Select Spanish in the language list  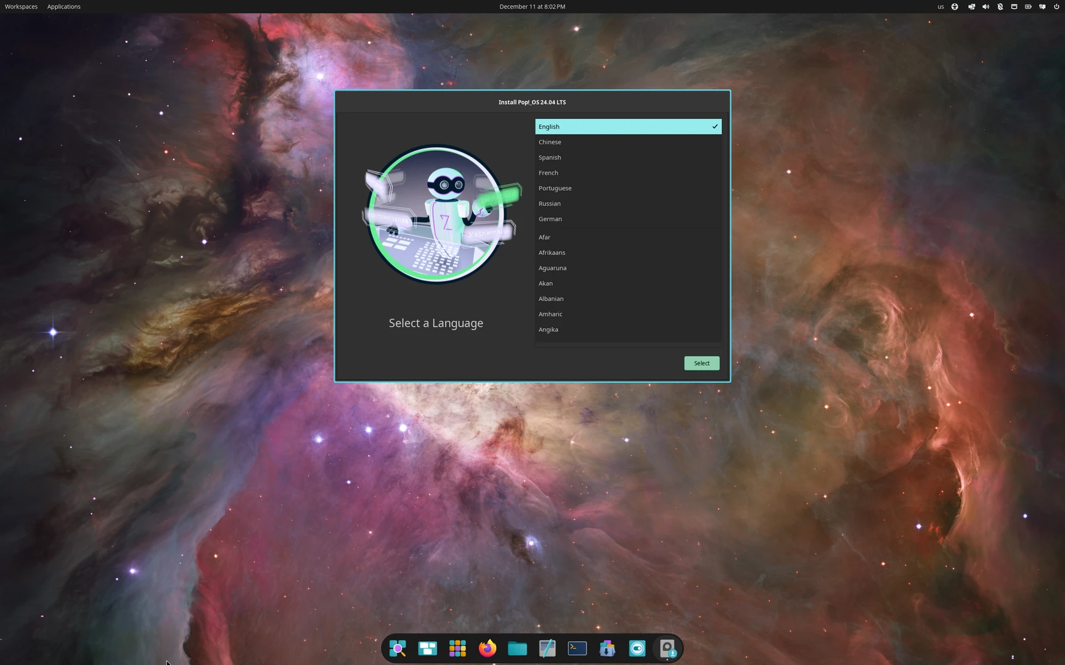pyautogui.click(x=627, y=157)
